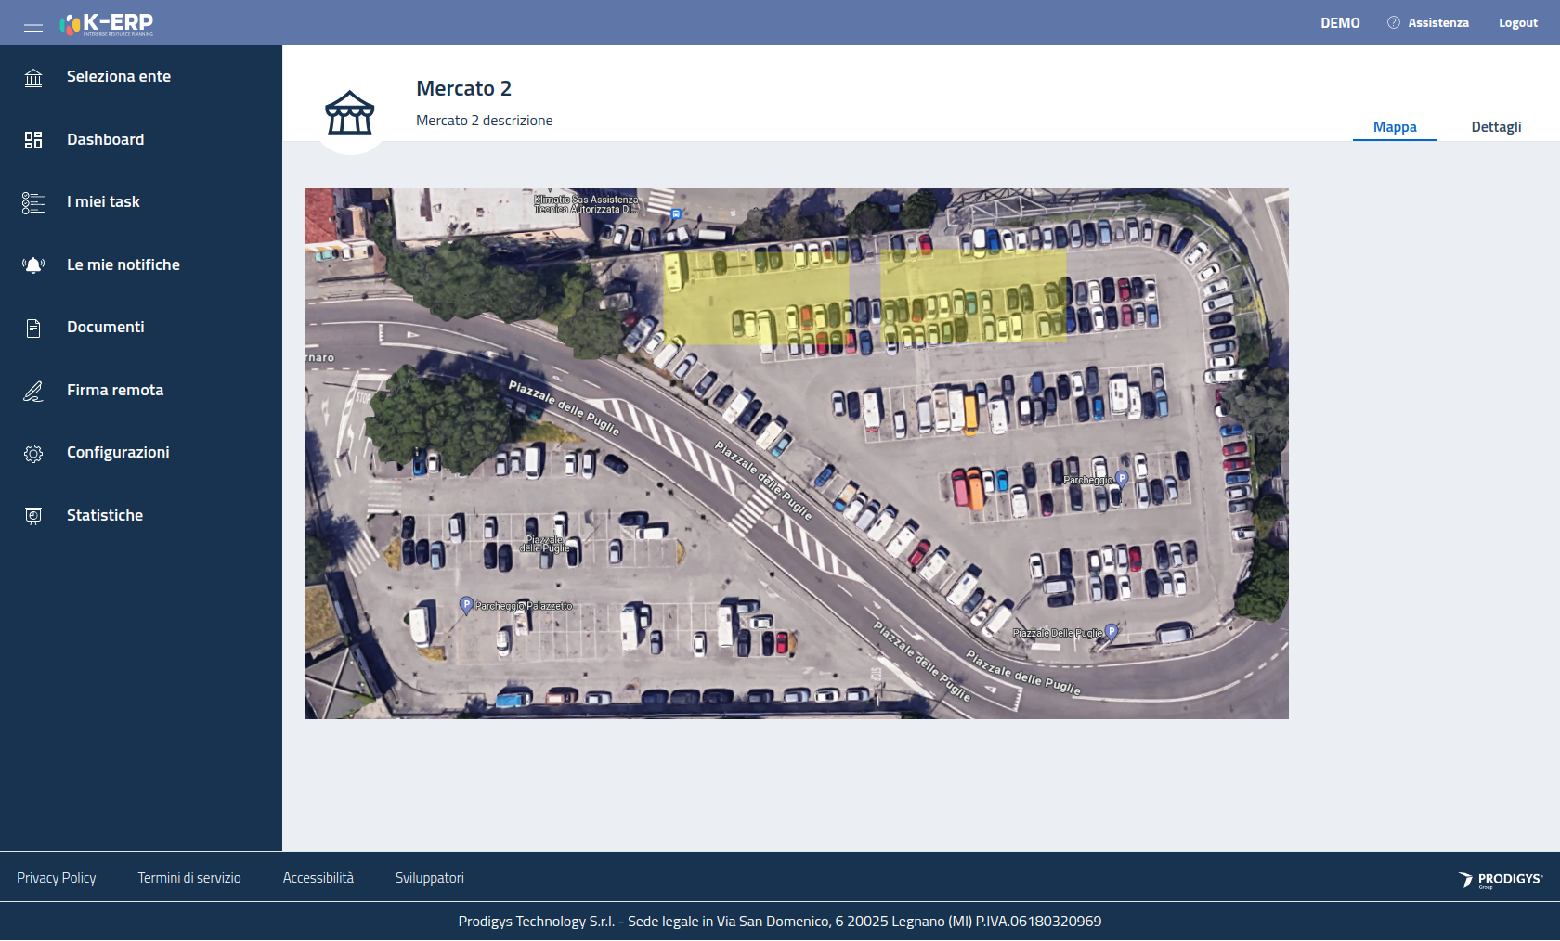1560x941 pixels.
Task: Click the Assistenza help link
Action: click(1428, 23)
